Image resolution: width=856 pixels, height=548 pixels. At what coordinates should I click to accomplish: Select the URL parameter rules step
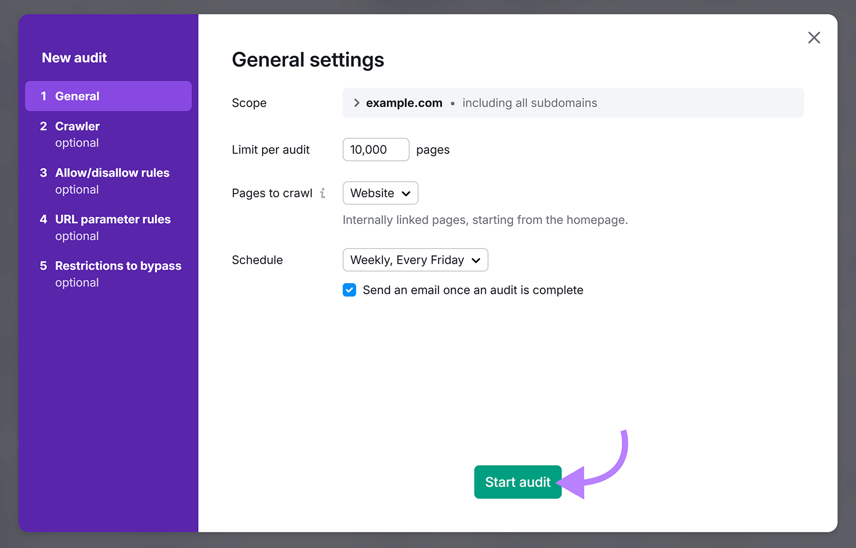point(112,219)
